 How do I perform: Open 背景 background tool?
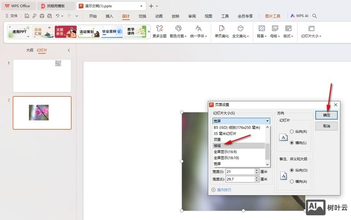(x=262, y=32)
